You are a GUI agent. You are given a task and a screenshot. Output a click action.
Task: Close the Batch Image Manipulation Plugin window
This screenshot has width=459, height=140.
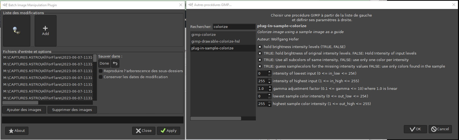[180, 5]
